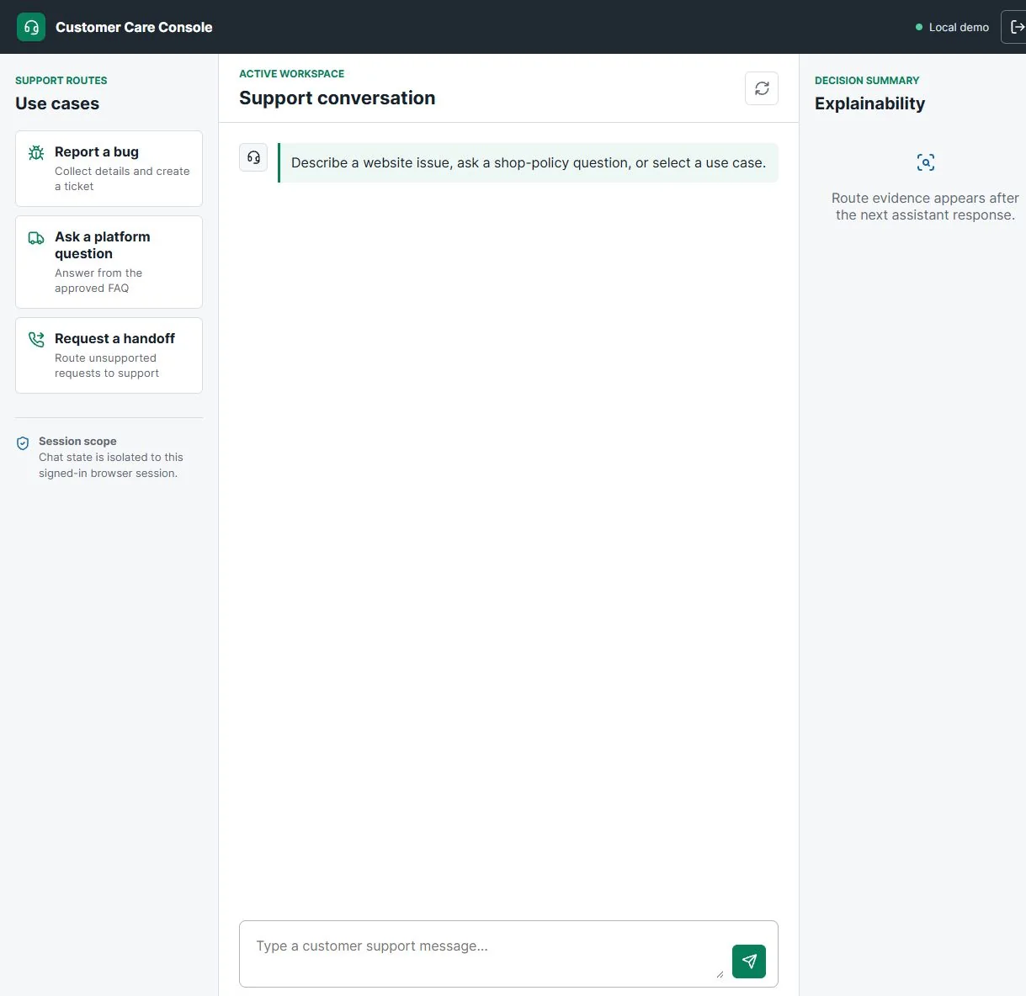Click the Session scope title
The width and height of the screenshot is (1026, 996).
(x=77, y=441)
